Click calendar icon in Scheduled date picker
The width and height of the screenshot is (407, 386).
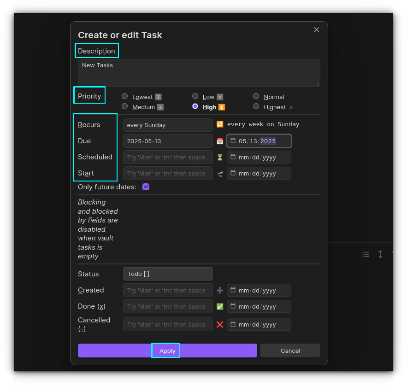coord(233,157)
